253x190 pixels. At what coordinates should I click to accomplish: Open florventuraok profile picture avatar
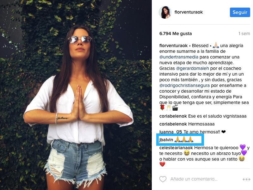(165, 12)
